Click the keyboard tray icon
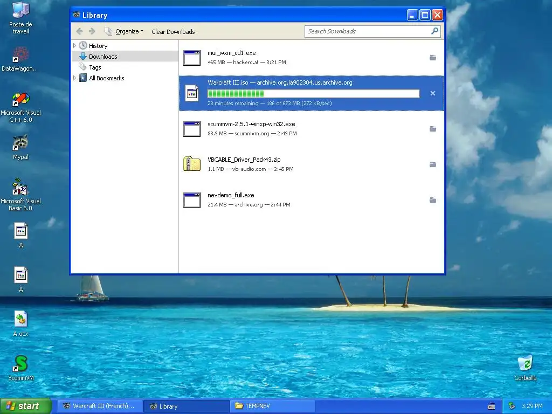Screen dimensions: 552x414 [492, 406]
